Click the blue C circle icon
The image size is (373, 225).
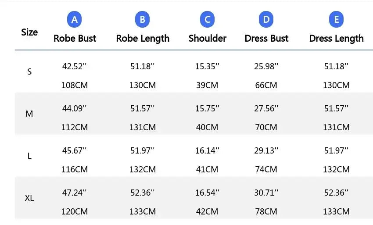click(207, 20)
